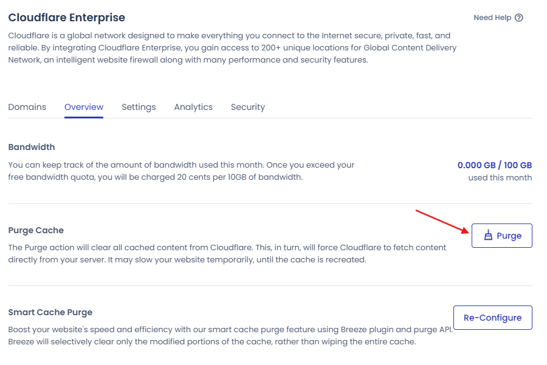The width and height of the screenshot is (547, 365).
Task: Click the red arrow annotation
Action: 442,222
